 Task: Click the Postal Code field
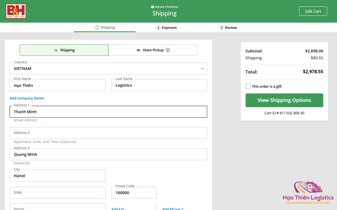[134, 192]
